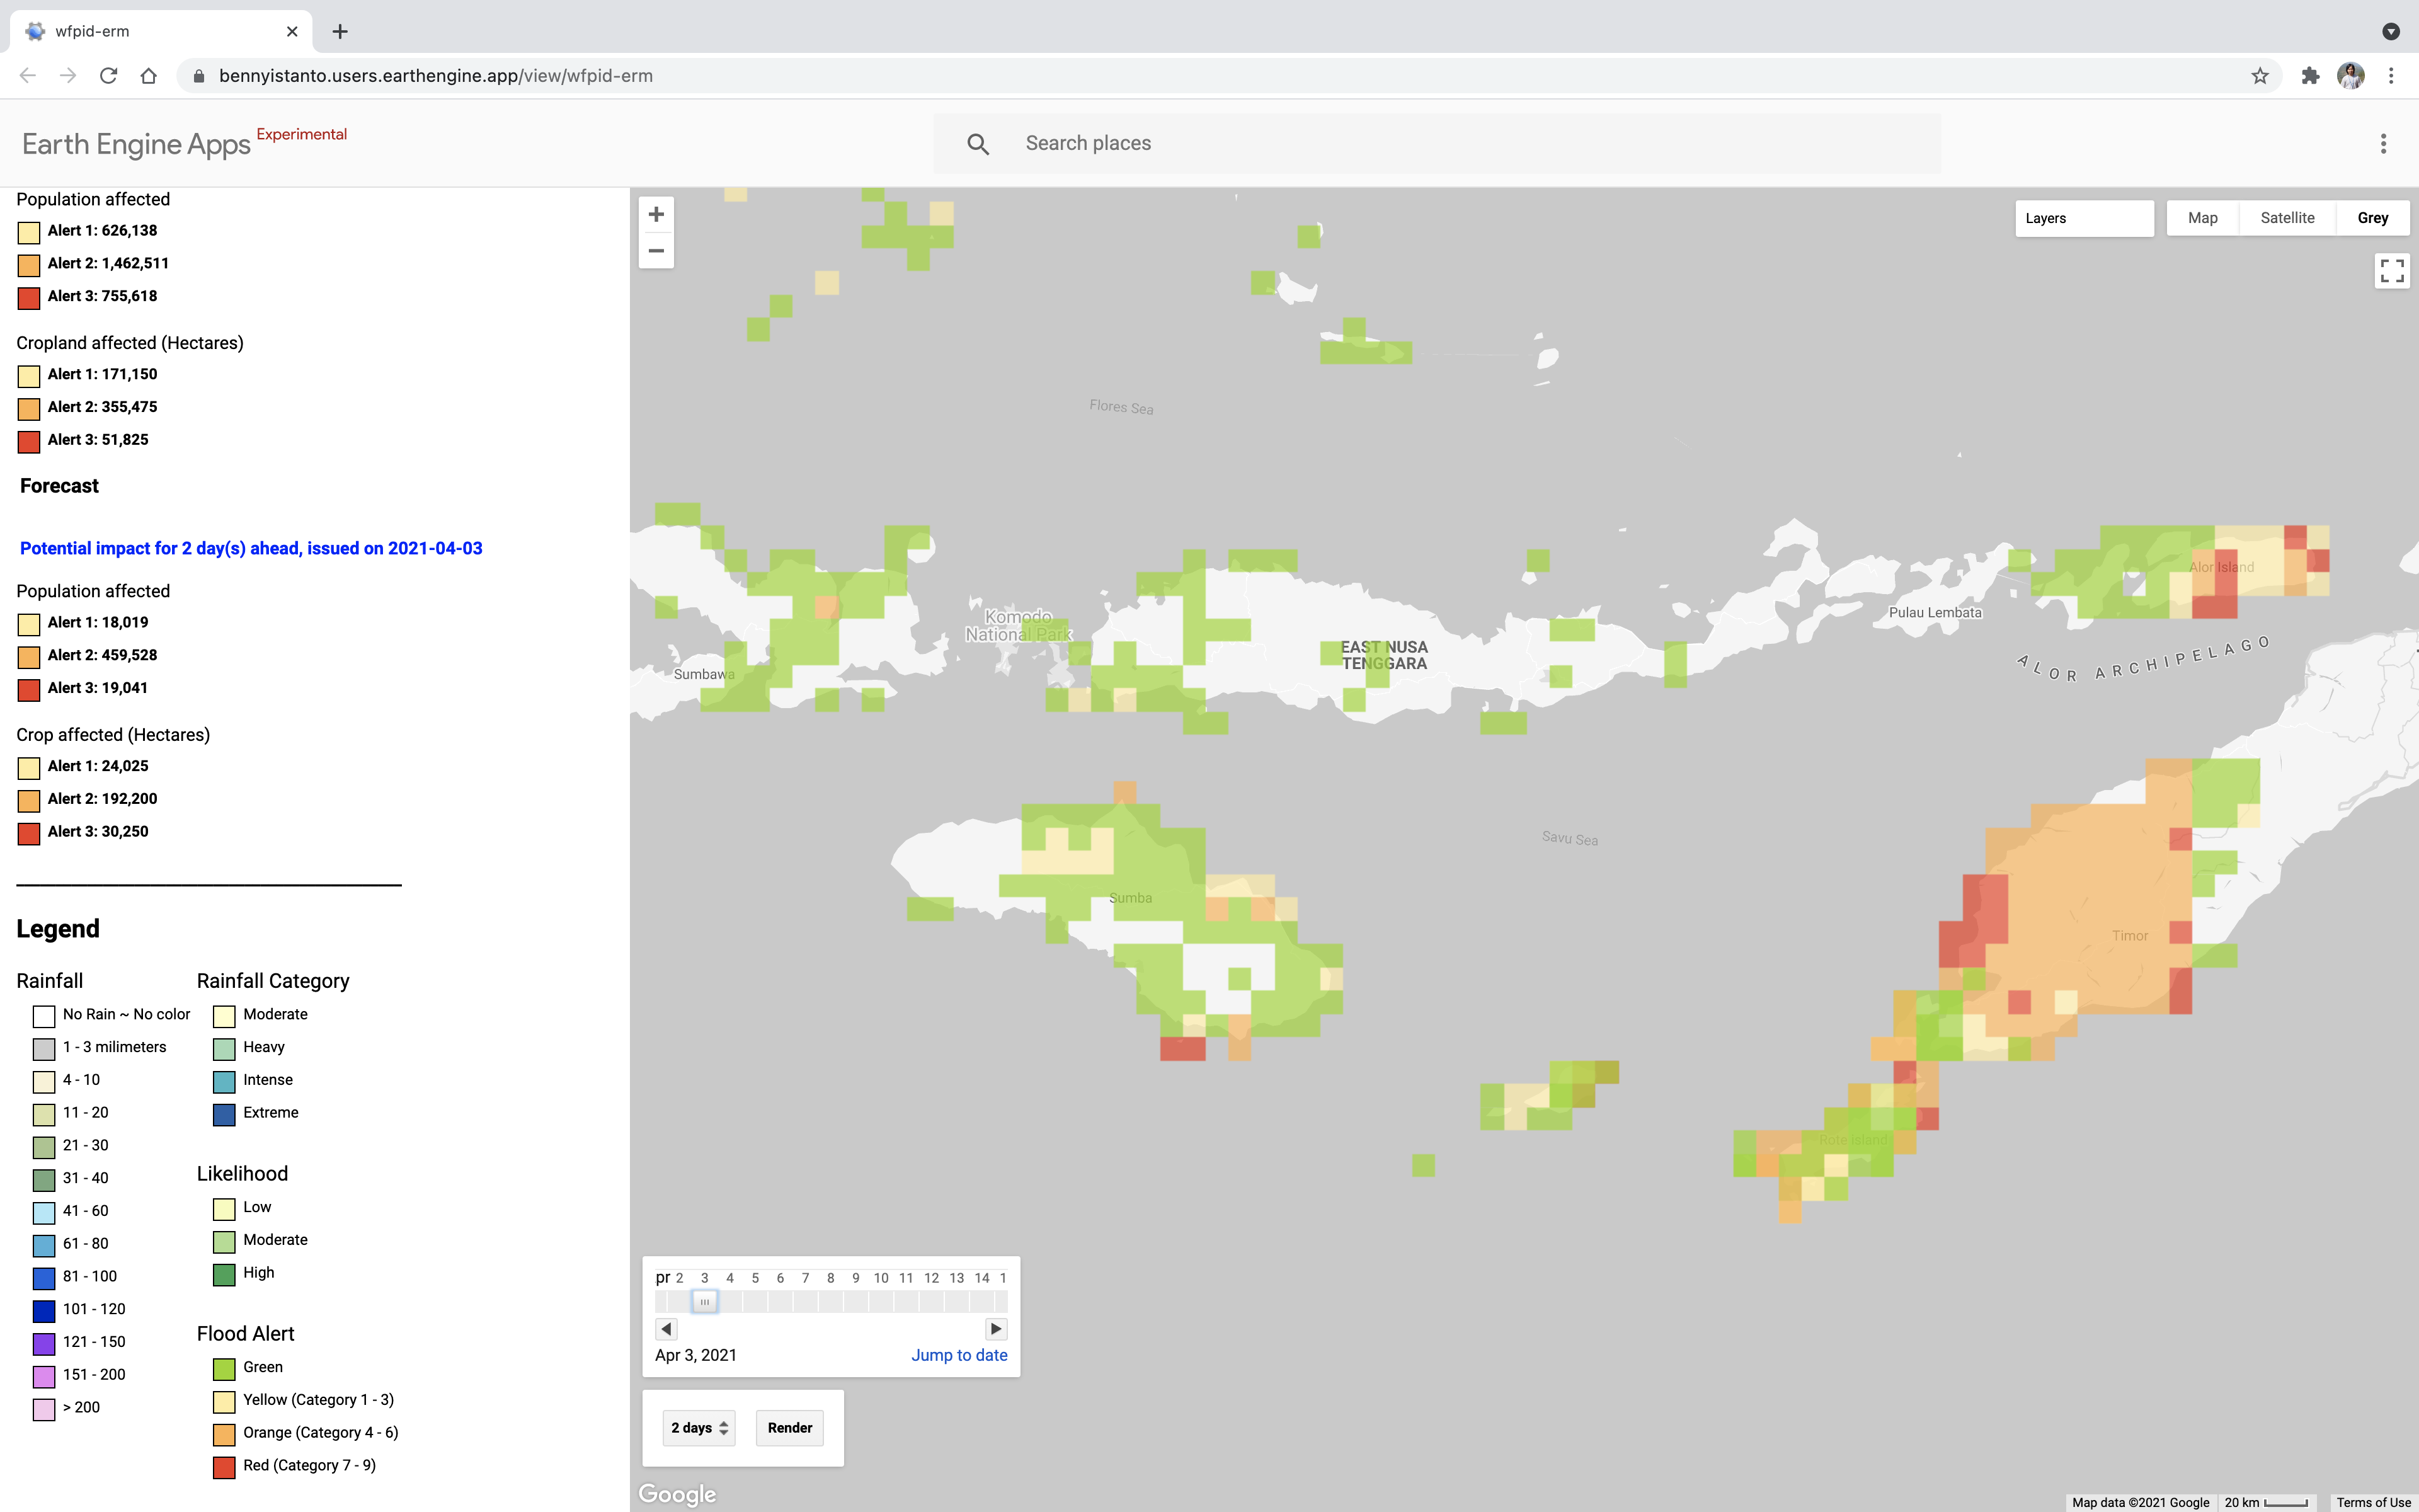Click the date slider handle
This screenshot has width=2419, height=1512.
[x=705, y=1302]
